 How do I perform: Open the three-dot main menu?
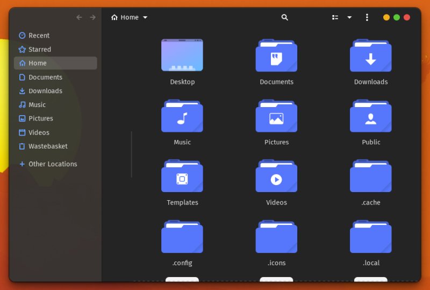point(367,17)
